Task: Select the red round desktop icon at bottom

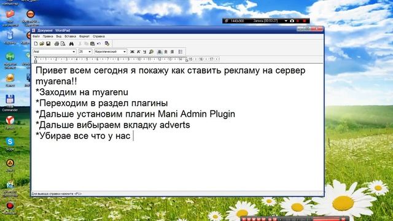Action: [x=10, y=208]
